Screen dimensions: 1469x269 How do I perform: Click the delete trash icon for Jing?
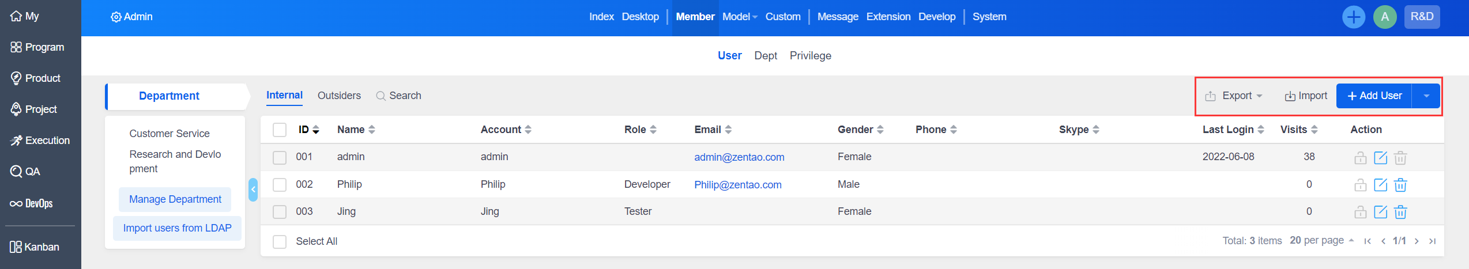click(x=1400, y=212)
